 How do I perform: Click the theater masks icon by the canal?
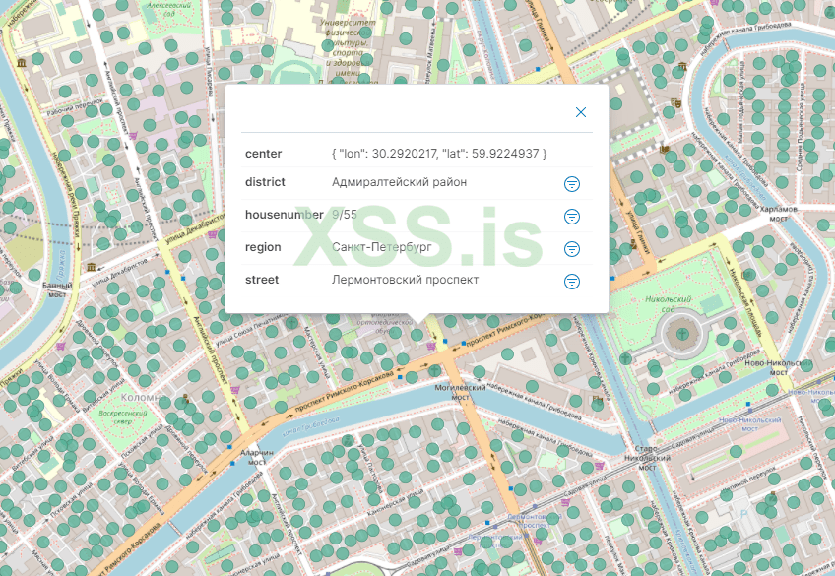click(676, 102)
